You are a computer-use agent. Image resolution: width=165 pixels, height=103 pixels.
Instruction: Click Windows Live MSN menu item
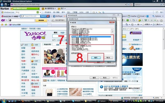click(x=81, y=12)
